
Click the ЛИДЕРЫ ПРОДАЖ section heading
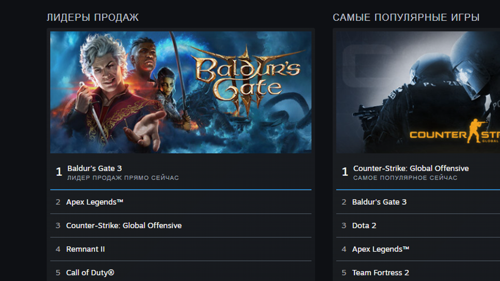pos(92,17)
